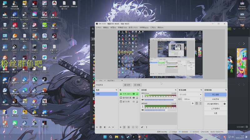Open File Explorer from the taskbar
This screenshot has height=140, width=250.
coord(116,137)
